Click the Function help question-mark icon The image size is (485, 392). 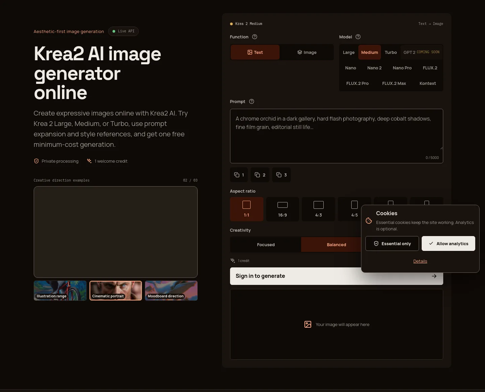pos(255,37)
